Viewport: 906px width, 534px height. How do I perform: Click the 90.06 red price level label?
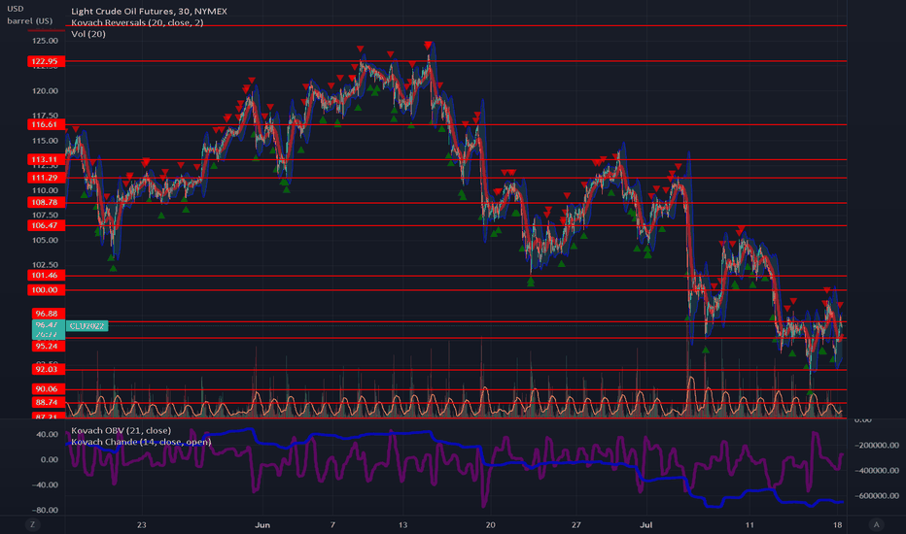[x=48, y=389]
